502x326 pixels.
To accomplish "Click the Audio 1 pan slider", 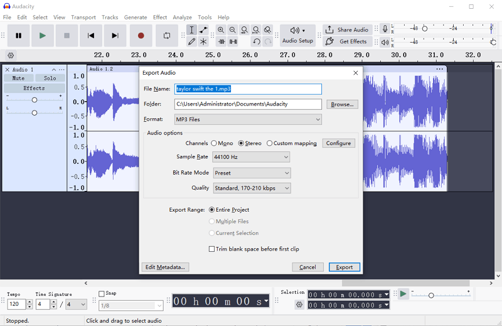I will 35,113.
